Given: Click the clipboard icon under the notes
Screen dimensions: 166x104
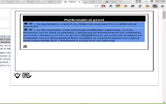Looking at the screenshot, I should tap(25, 47).
